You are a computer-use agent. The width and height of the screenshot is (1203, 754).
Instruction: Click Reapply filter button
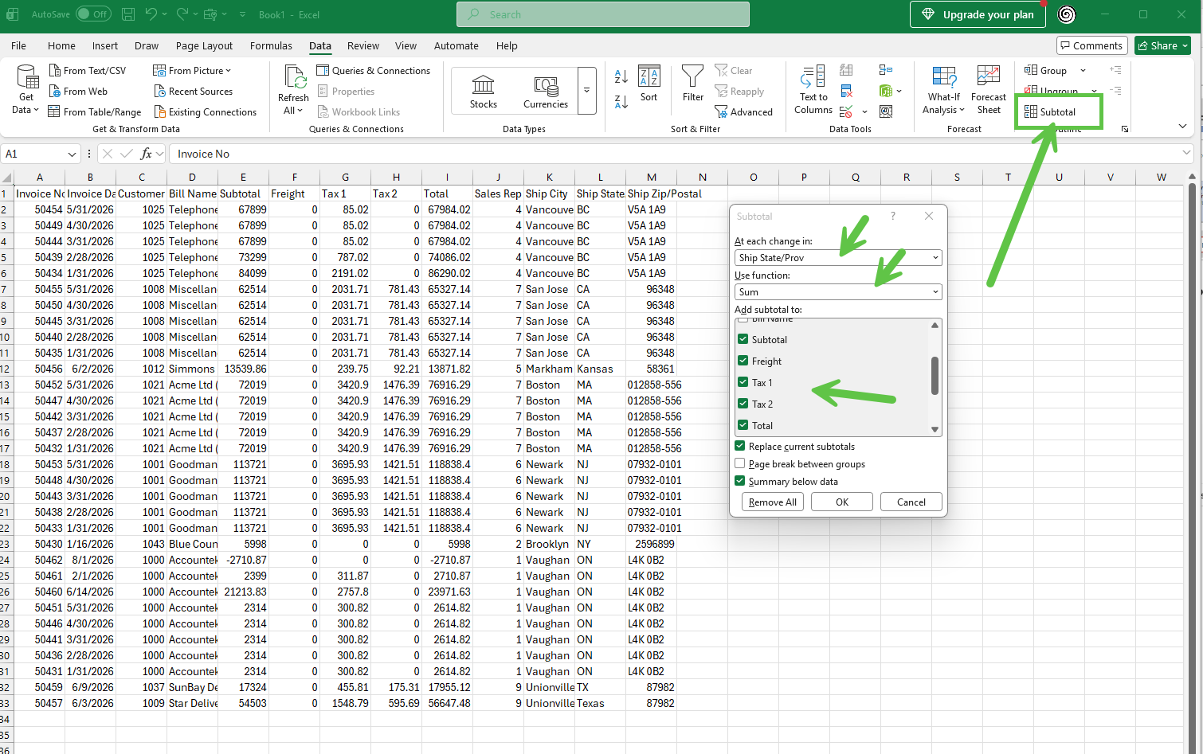[x=739, y=92]
